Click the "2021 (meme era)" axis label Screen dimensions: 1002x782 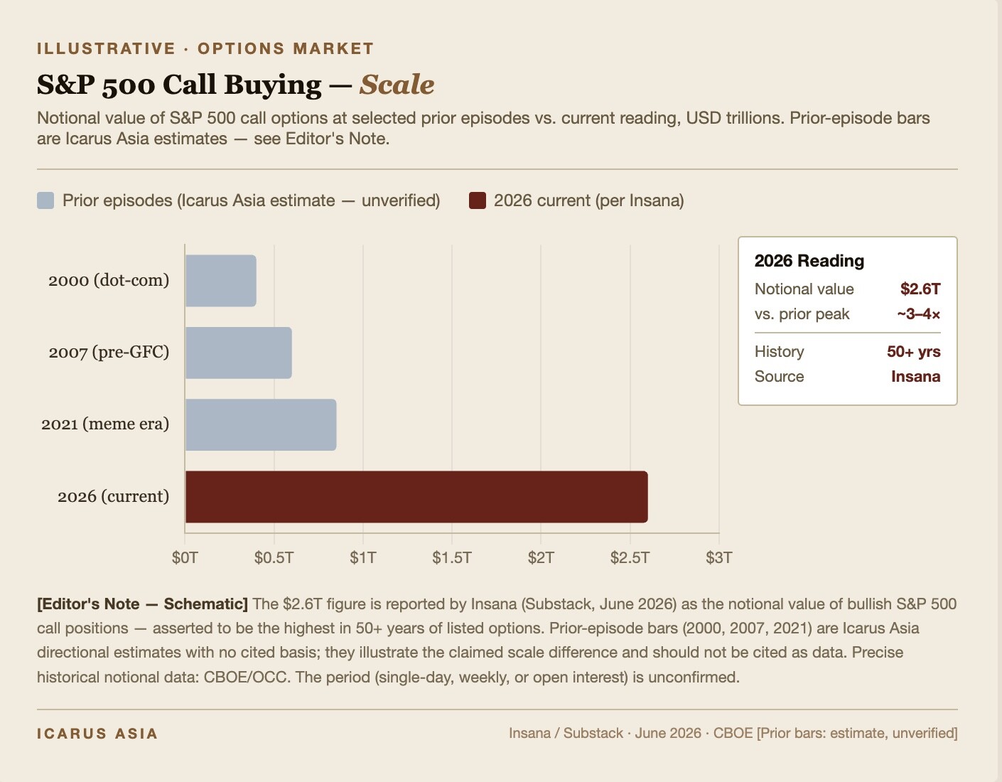(105, 424)
